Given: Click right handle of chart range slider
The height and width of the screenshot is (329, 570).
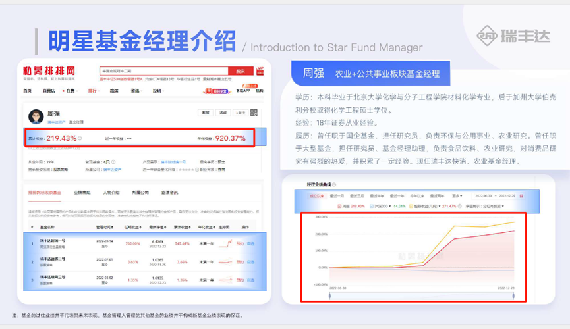Looking at the screenshot, I should (513, 296).
